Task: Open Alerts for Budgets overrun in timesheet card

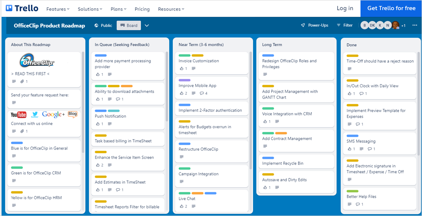Action: tap(211, 128)
